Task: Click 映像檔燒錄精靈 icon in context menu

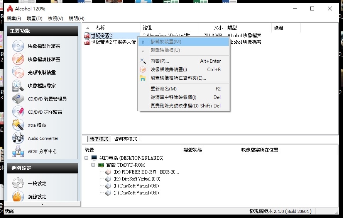Action: pyautogui.click(x=143, y=70)
